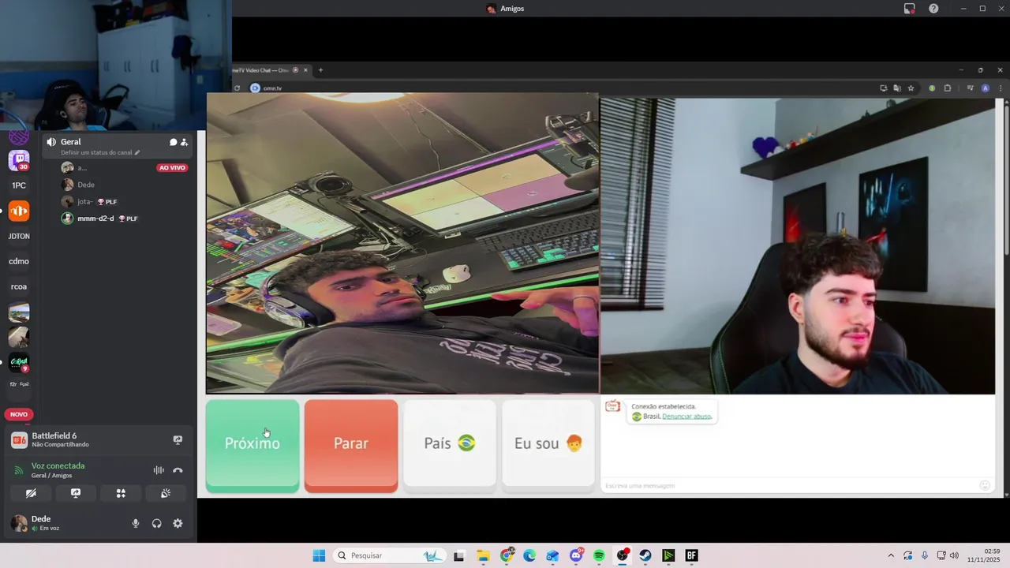Open the emoji picker in OmeTV chat

pos(985,485)
